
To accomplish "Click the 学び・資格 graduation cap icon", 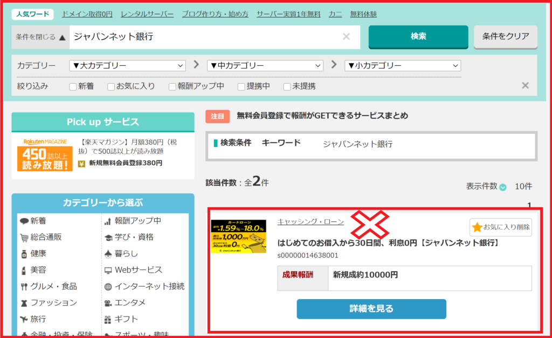I will tap(108, 238).
